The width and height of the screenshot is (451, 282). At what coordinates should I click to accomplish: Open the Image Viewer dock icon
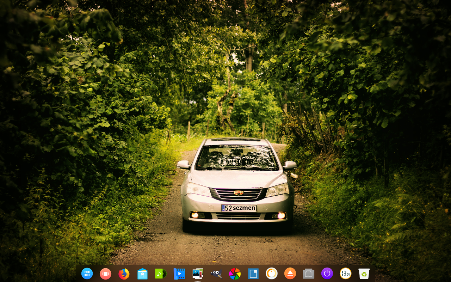click(198, 274)
